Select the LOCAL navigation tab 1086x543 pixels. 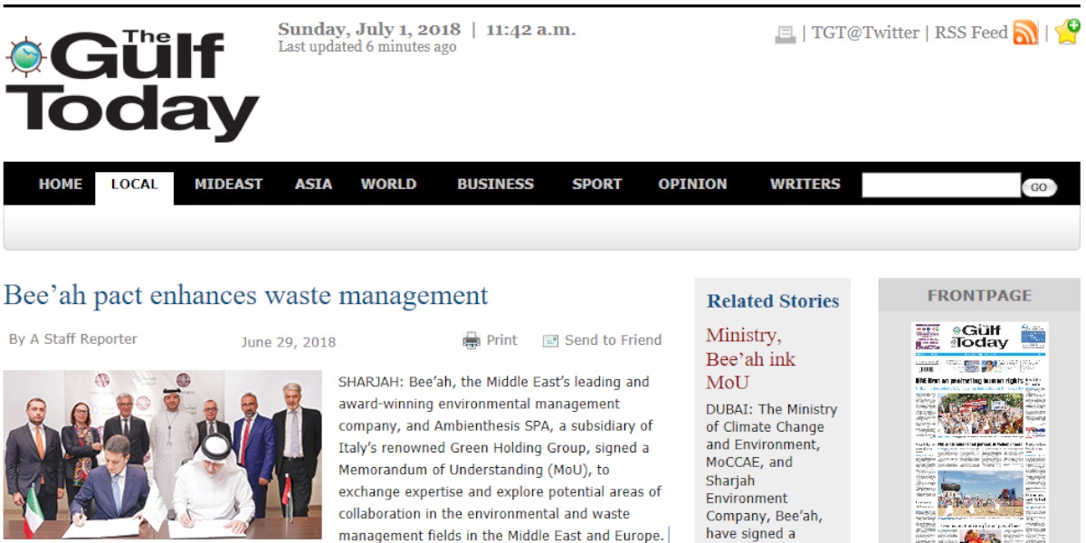pyautogui.click(x=135, y=186)
